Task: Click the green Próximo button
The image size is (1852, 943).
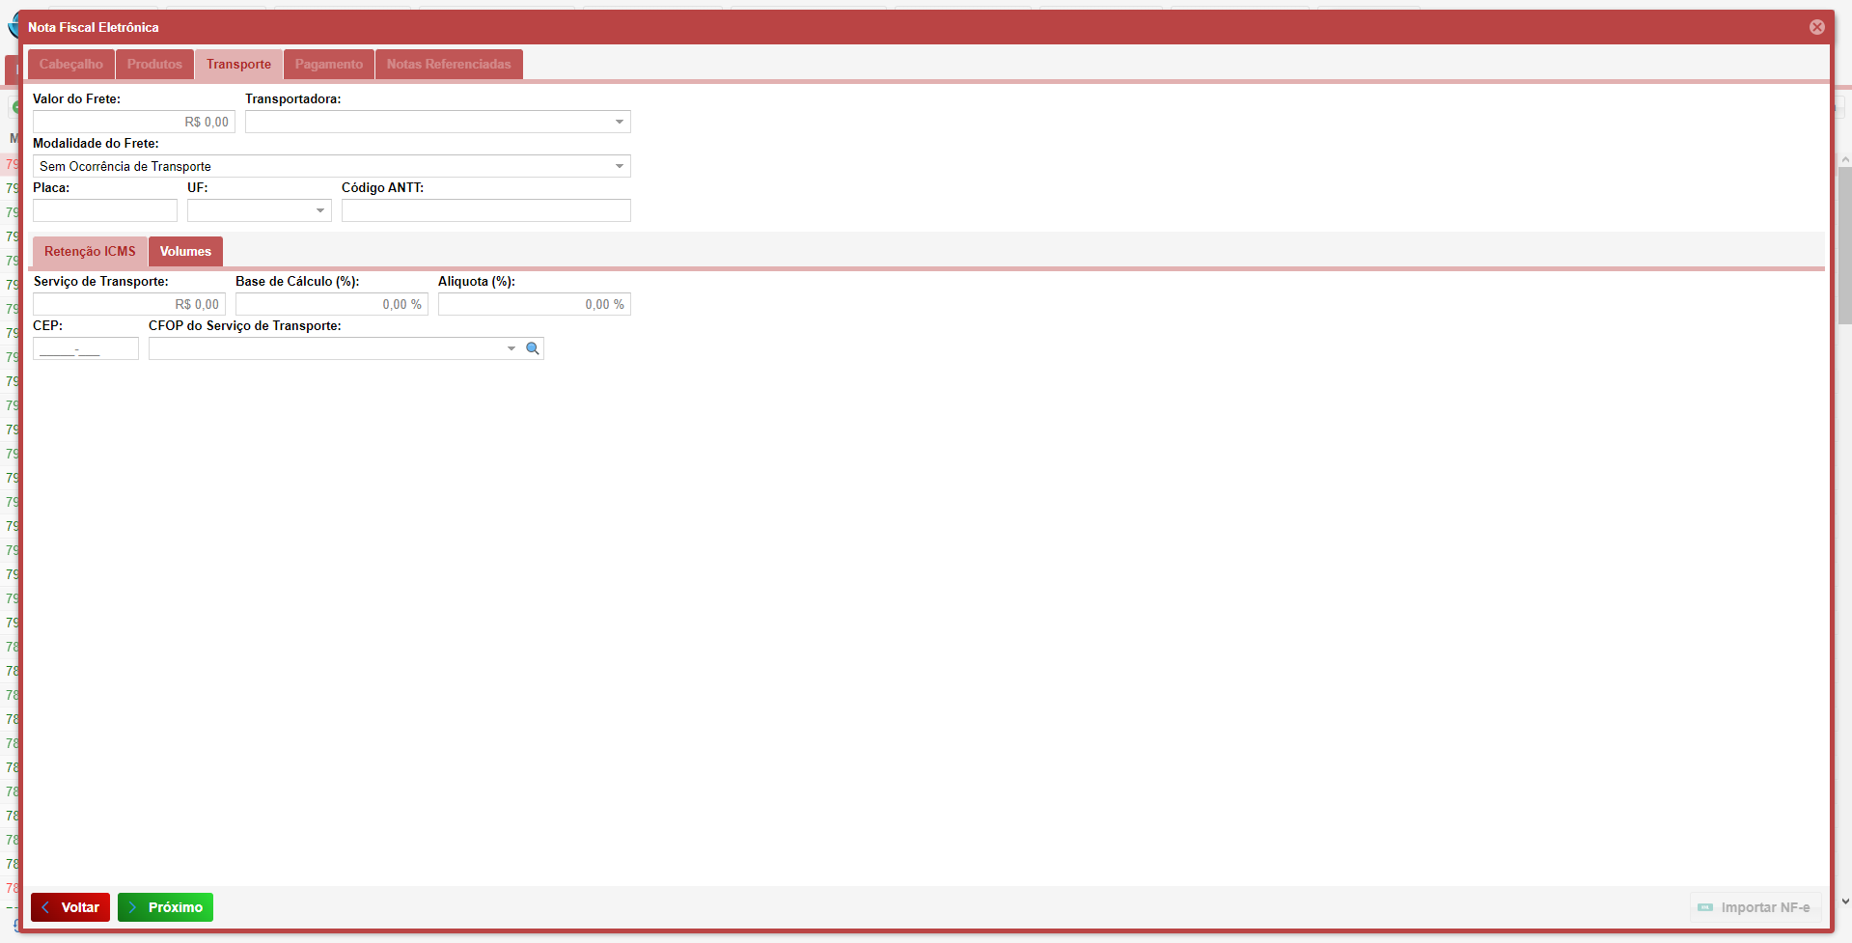Action: (x=165, y=907)
